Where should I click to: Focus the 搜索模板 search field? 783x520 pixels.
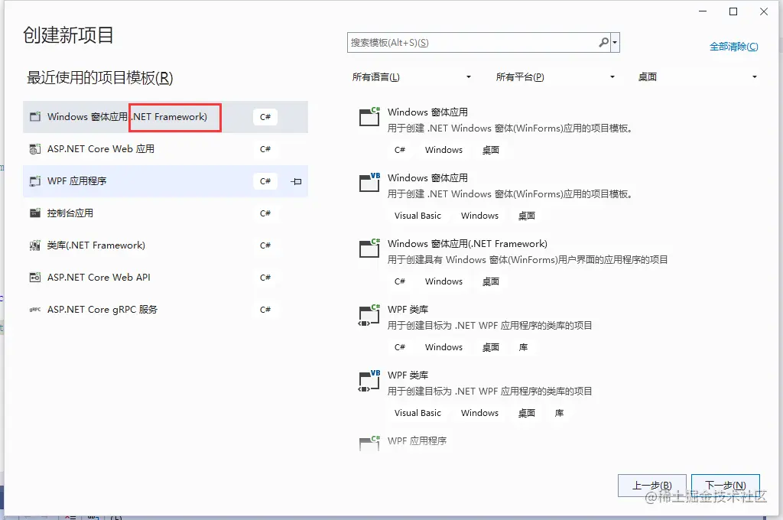[x=473, y=43]
